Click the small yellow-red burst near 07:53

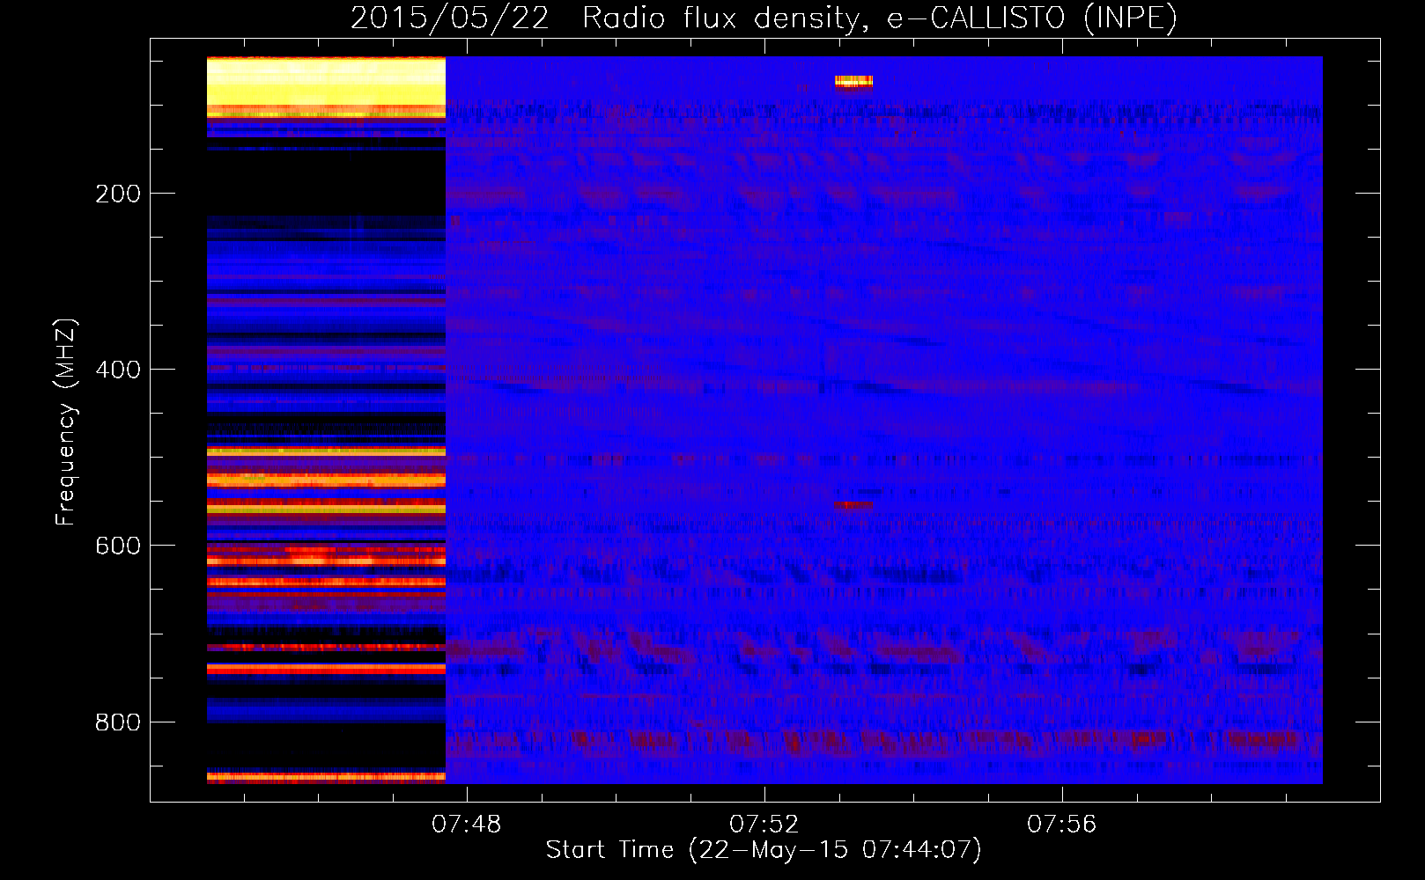pyautogui.click(x=853, y=82)
